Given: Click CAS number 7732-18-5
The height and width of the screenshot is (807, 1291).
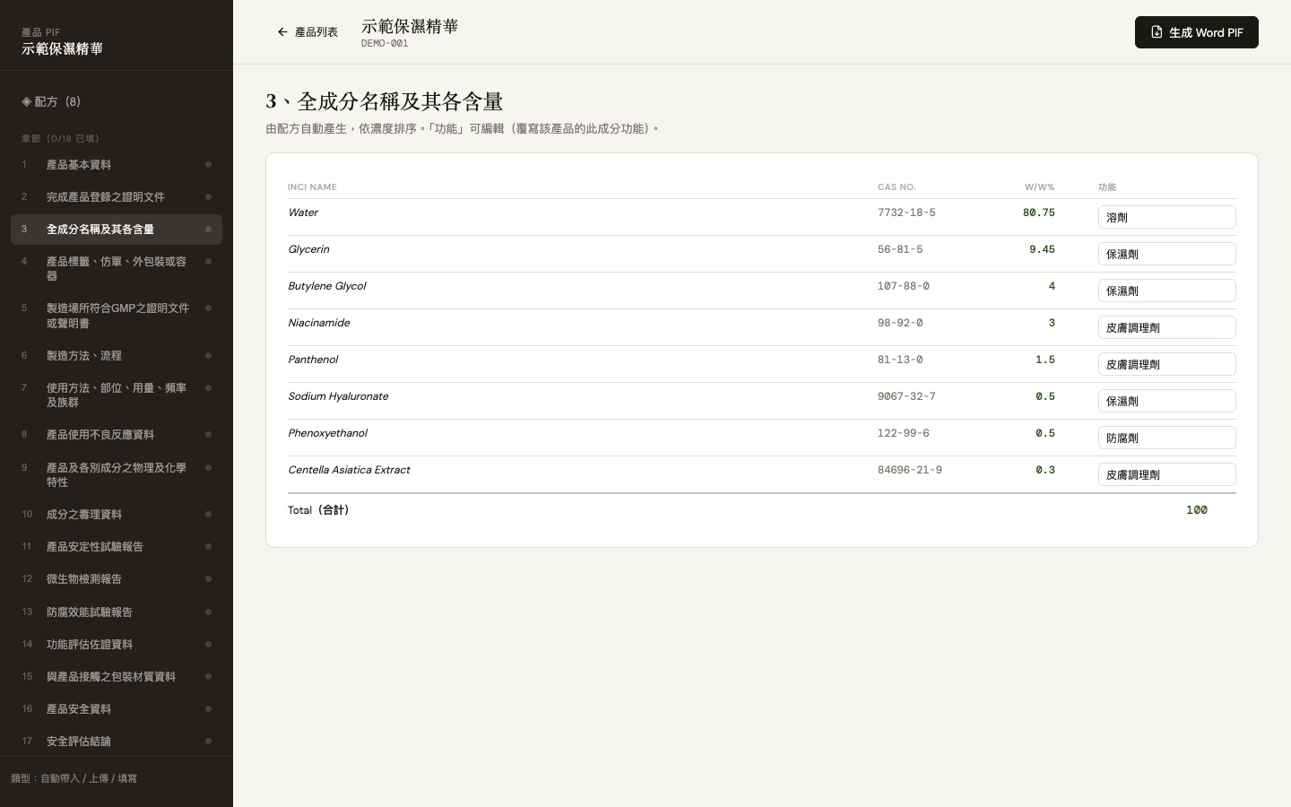Looking at the screenshot, I should tap(906, 213).
